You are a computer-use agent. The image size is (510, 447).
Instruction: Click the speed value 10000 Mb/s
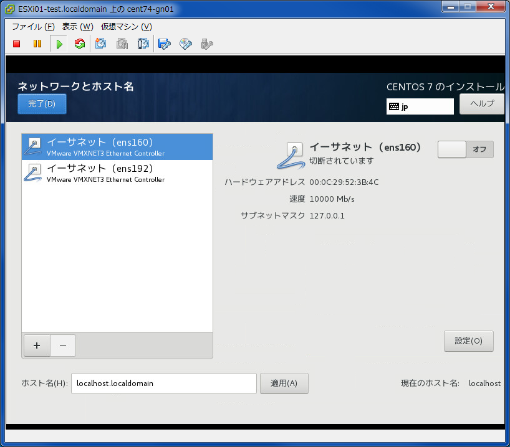332,199
